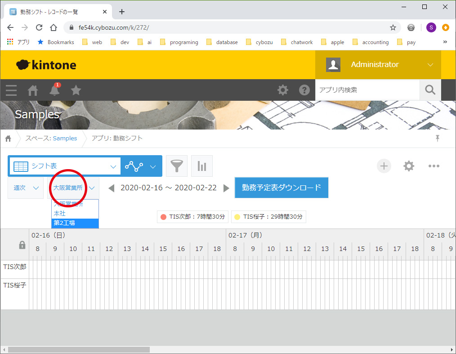Viewport: 456px width, 354px height.
Task: Reload the page in Chrome
Action: (39, 27)
